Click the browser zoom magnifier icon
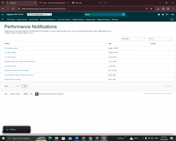The image size is (176, 141). click(147, 9)
